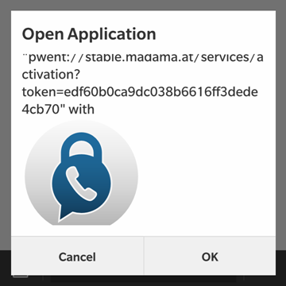
Task: Click the 'ctivation?' text line
Action: [x=51, y=75]
